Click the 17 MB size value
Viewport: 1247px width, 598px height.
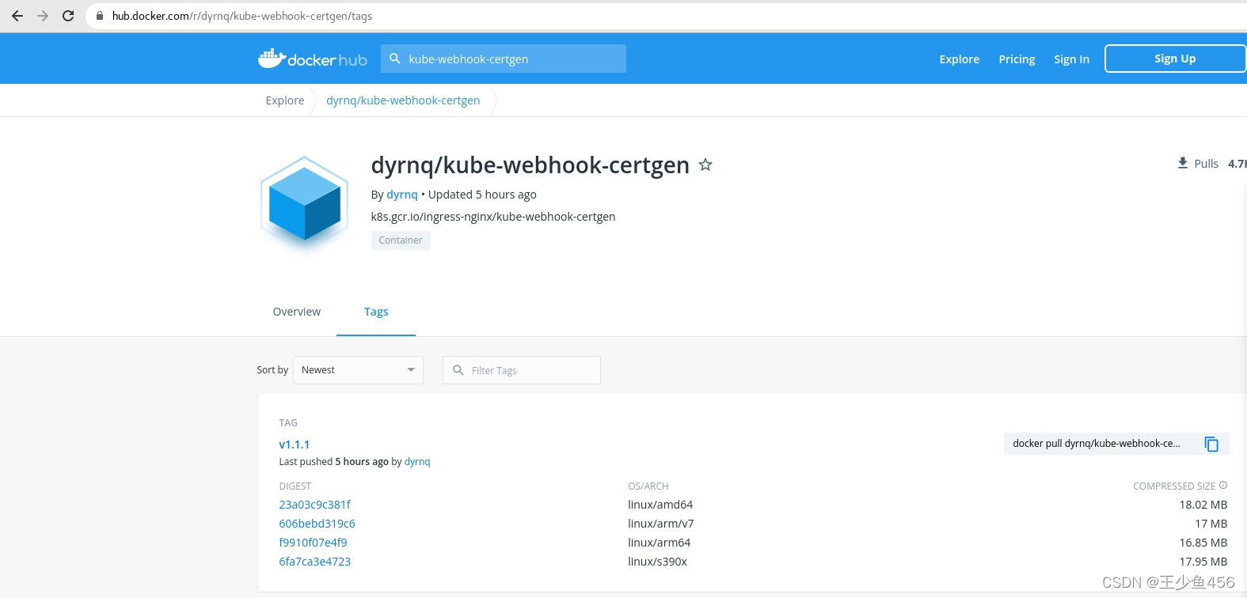click(1211, 524)
